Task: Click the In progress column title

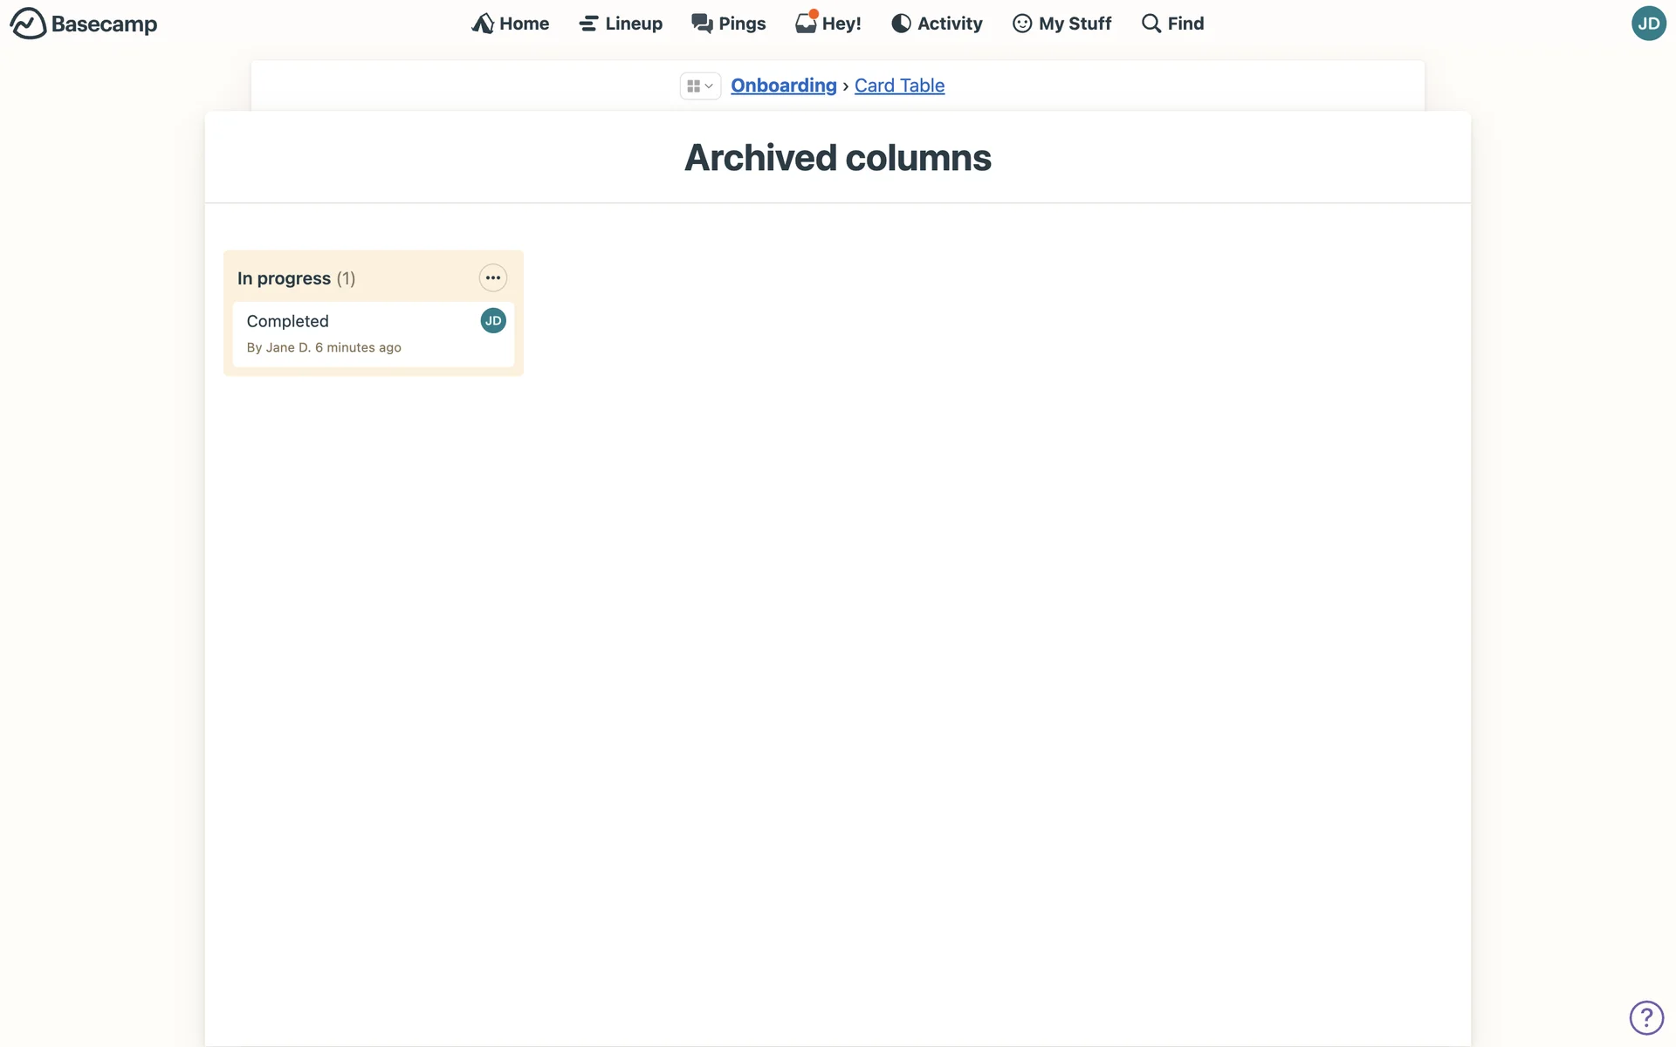Action: tap(284, 278)
